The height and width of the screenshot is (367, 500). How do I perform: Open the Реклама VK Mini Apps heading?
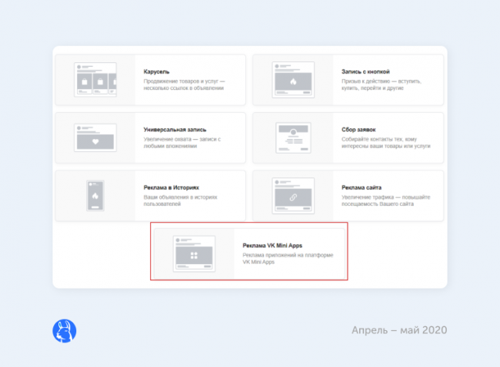coord(272,246)
